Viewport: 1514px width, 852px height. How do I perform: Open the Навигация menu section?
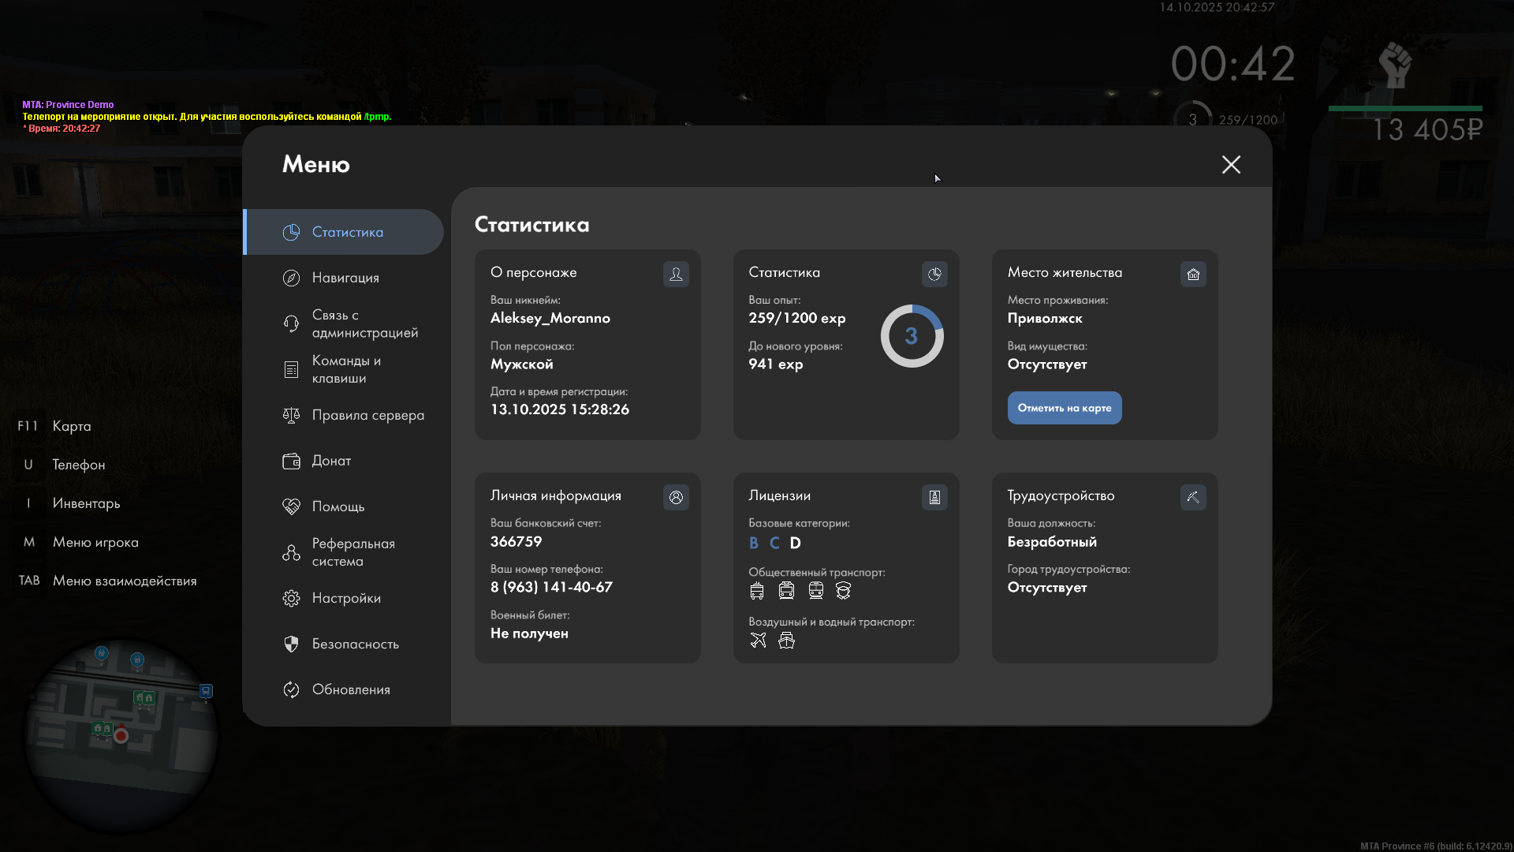click(345, 278)
